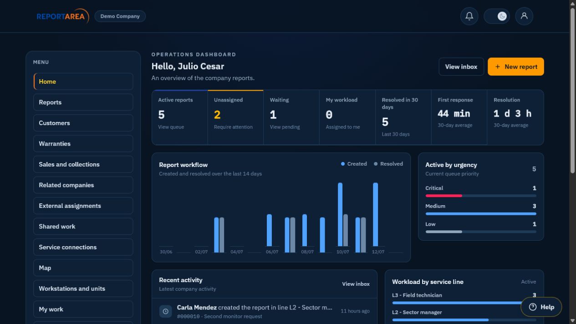Click the Critical urgency red bar

pyautogui.click(x=444, y=196)
